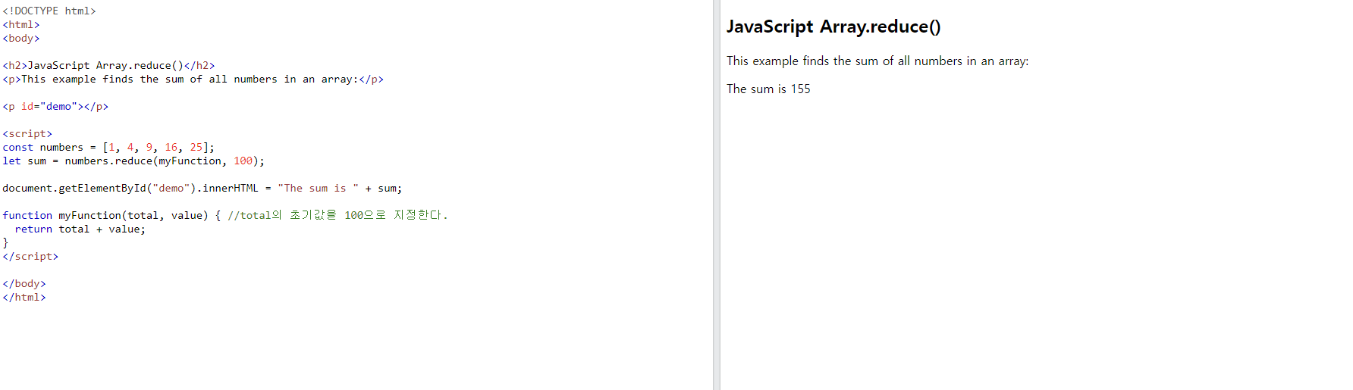1353x390 pixels.
Task: Click the rendered JavaScript Array.reduce() heading
Action: click(x=833, y=27)
